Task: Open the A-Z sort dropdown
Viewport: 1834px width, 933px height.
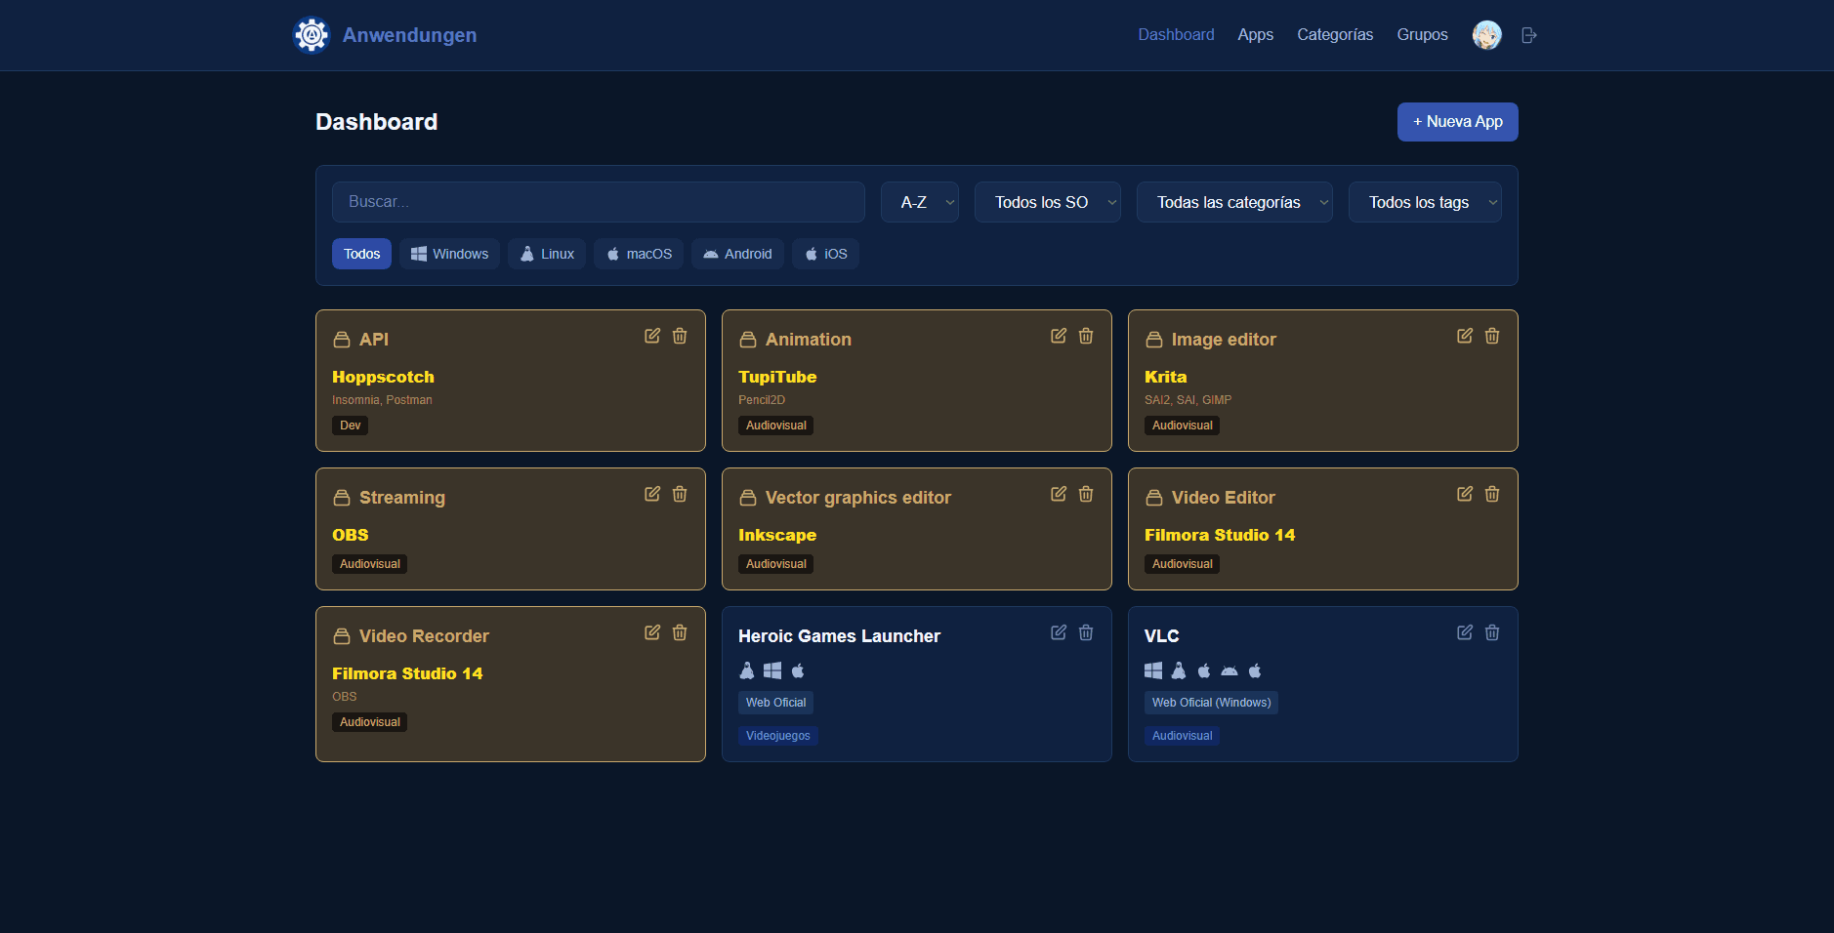Action: coord(919,202)
